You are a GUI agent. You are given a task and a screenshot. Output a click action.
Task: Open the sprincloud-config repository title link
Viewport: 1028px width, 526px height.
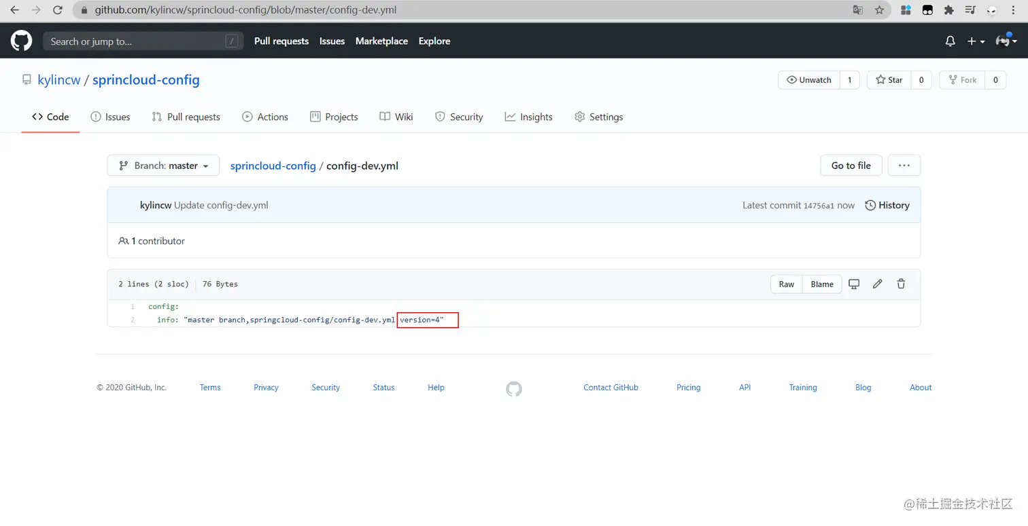[x=146, y=80]
